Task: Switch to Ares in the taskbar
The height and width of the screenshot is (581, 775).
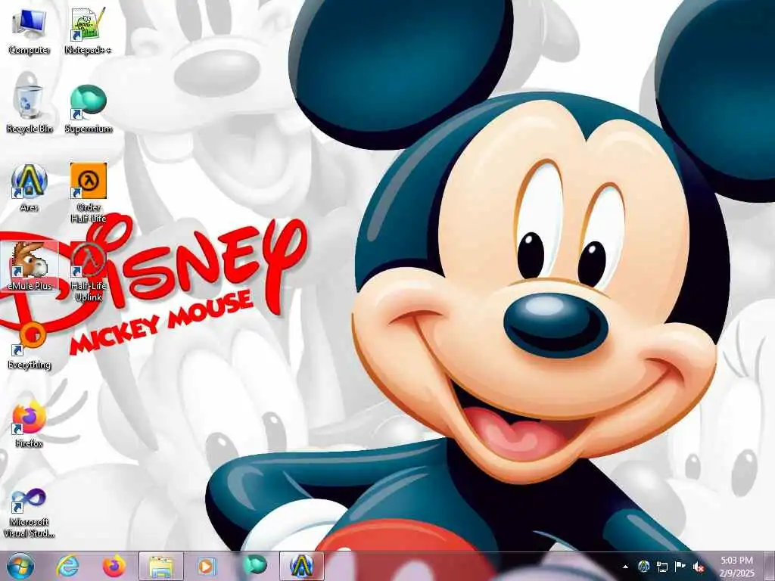Action: (x=302, y=566)
